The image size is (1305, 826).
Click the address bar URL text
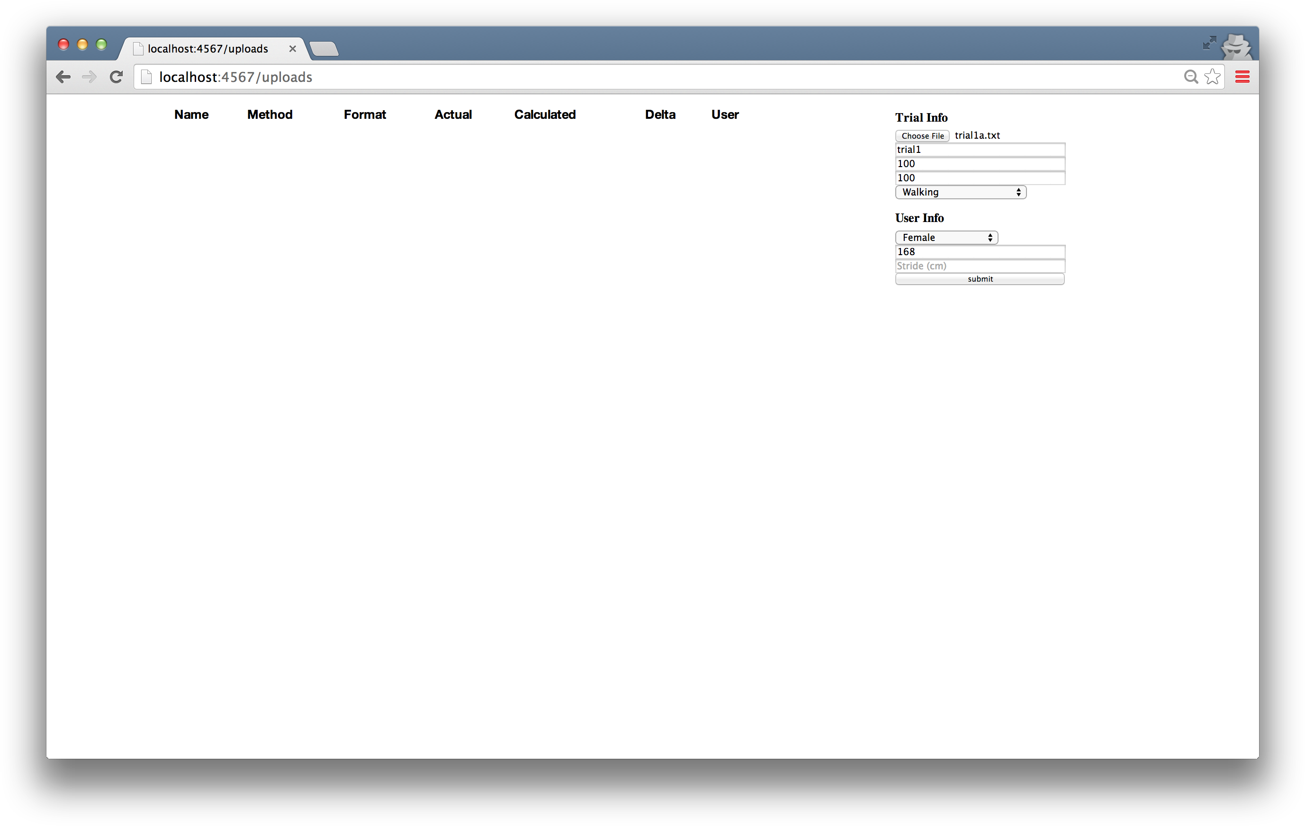[236, 78]
